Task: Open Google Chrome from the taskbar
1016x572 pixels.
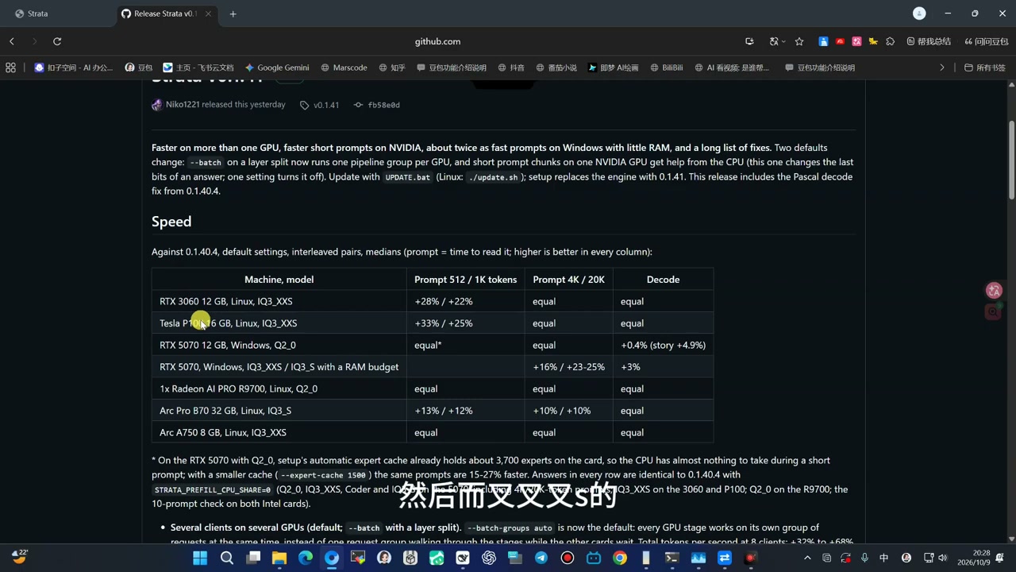Action: pos(620,558)
